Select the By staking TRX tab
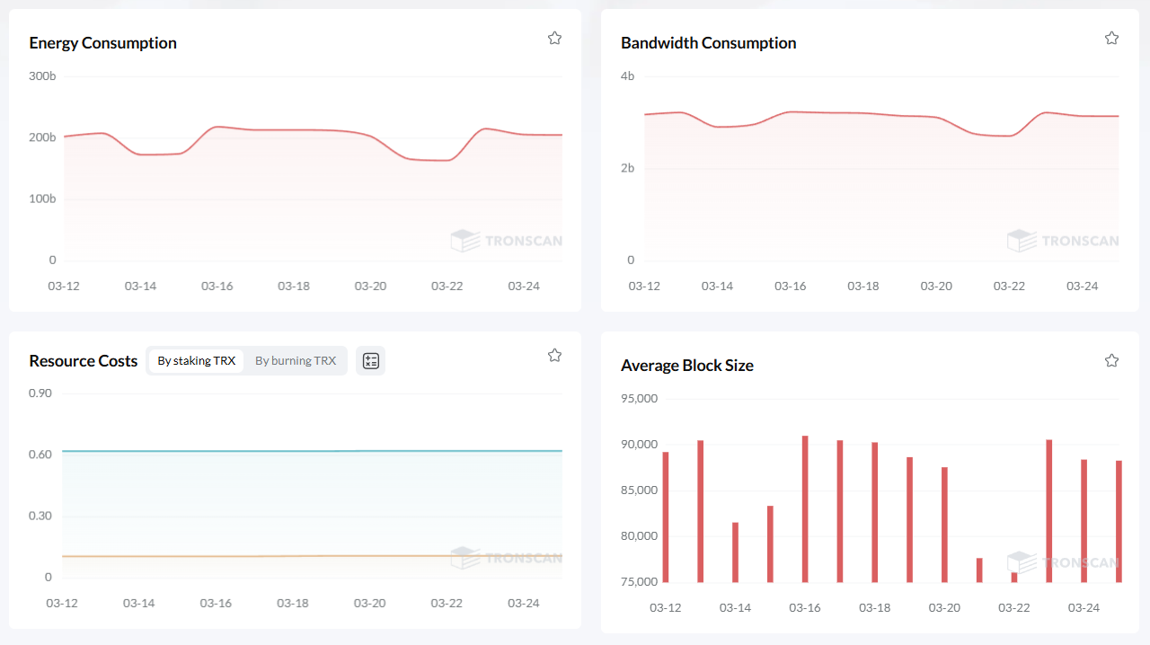The image size is (1150, 645). pyautogui.click(x=196, y=361)
